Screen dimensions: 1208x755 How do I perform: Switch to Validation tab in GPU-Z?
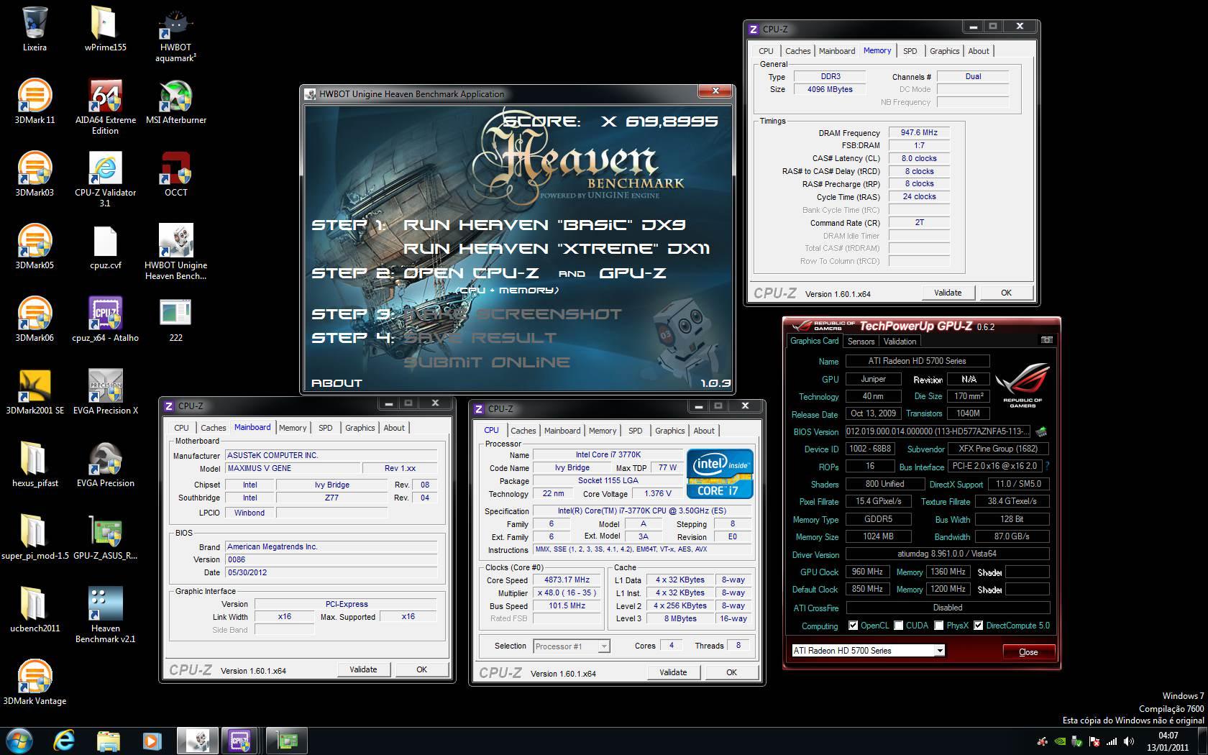click(x=900, y=342)
